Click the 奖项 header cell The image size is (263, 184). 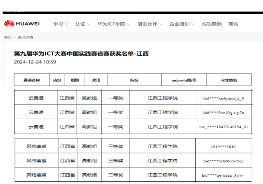[x=96, y=80]
